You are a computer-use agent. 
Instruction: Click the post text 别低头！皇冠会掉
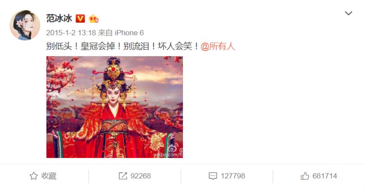(x=81, y=47)
